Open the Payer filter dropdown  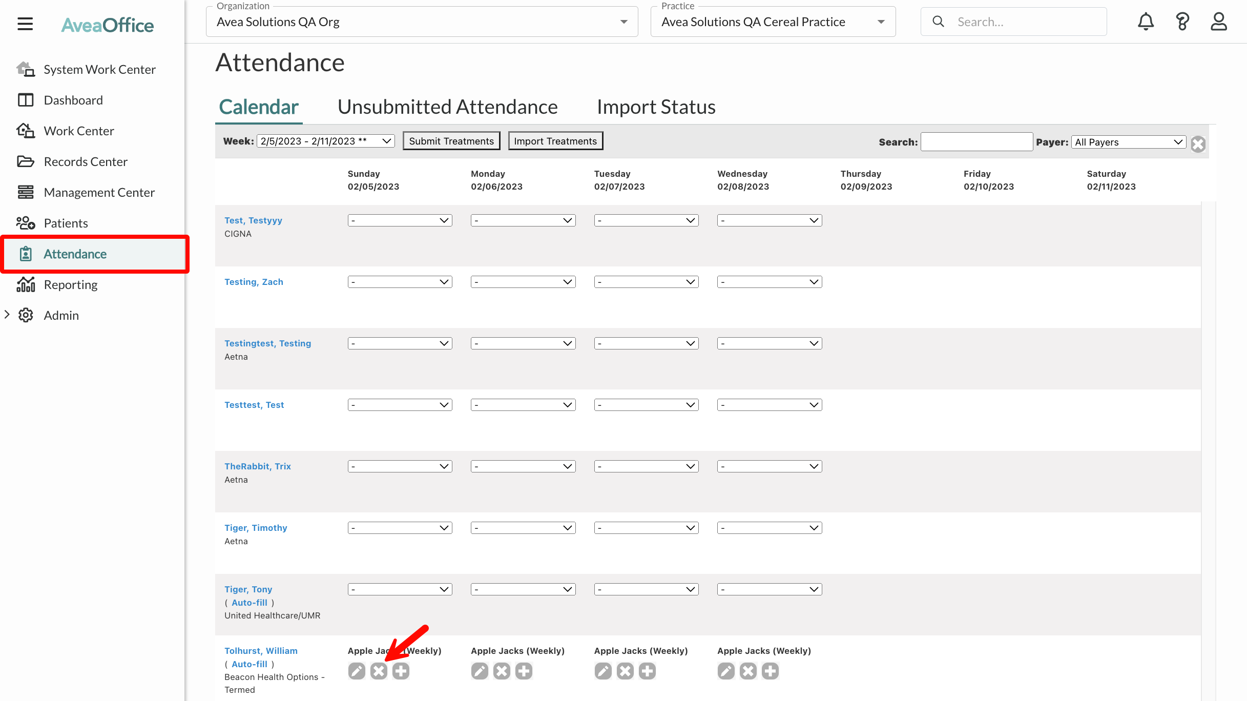1129,142
